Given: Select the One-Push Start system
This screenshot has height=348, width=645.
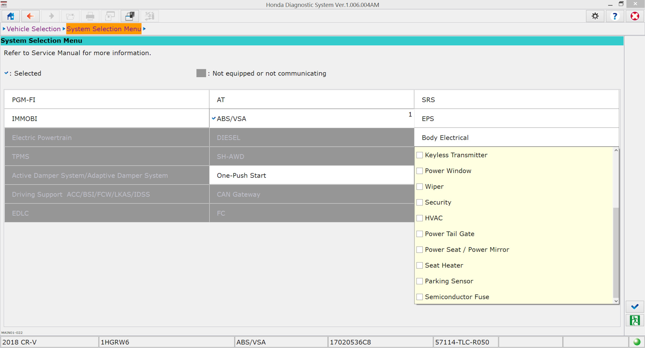Looking at the screenshot, I should (311, 176).
